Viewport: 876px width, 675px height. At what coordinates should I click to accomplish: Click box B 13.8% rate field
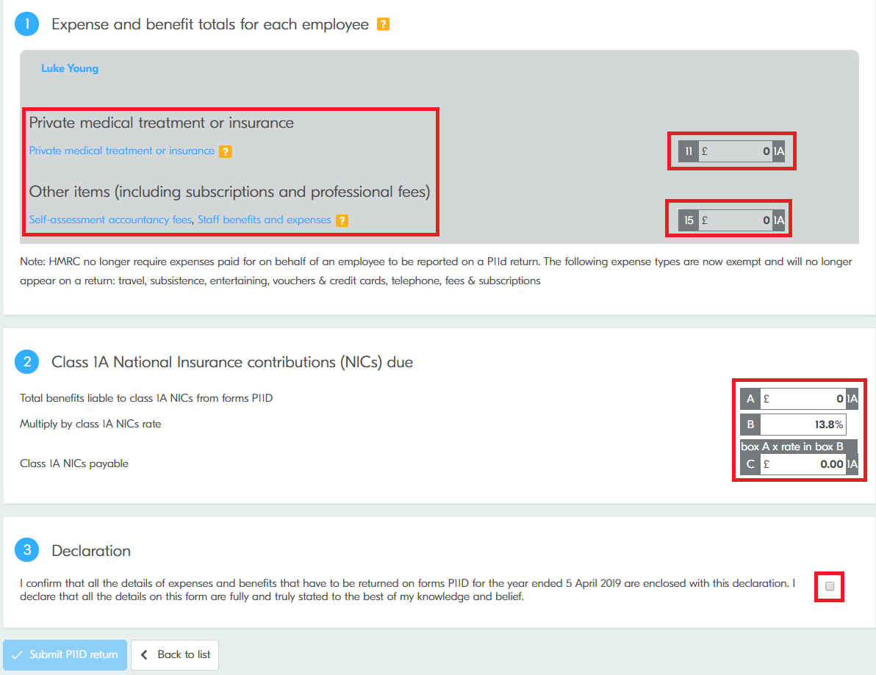[x=803, y=425]
